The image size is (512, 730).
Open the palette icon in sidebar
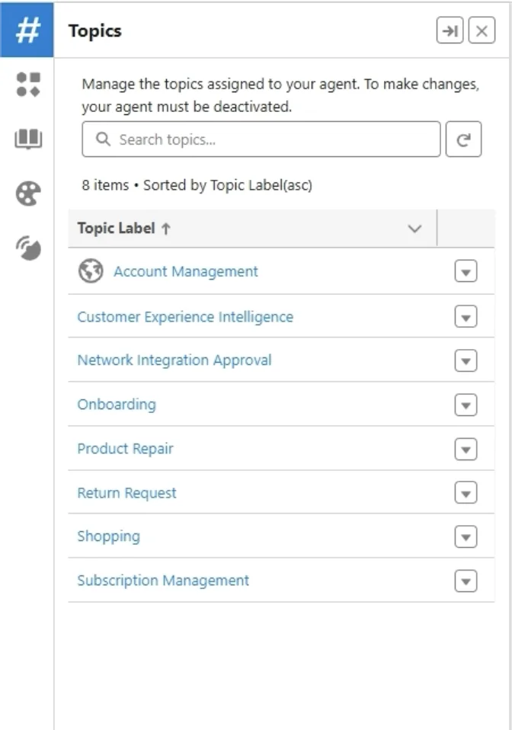pos(28,194)
